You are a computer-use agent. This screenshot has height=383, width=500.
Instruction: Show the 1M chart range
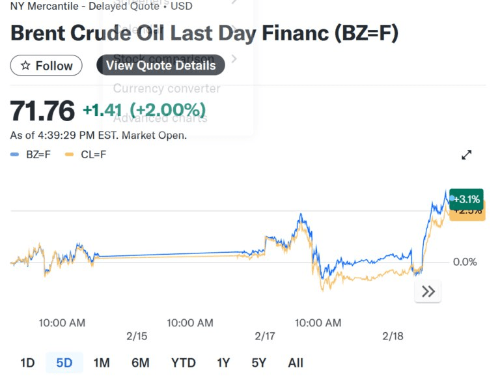point(102,363)
